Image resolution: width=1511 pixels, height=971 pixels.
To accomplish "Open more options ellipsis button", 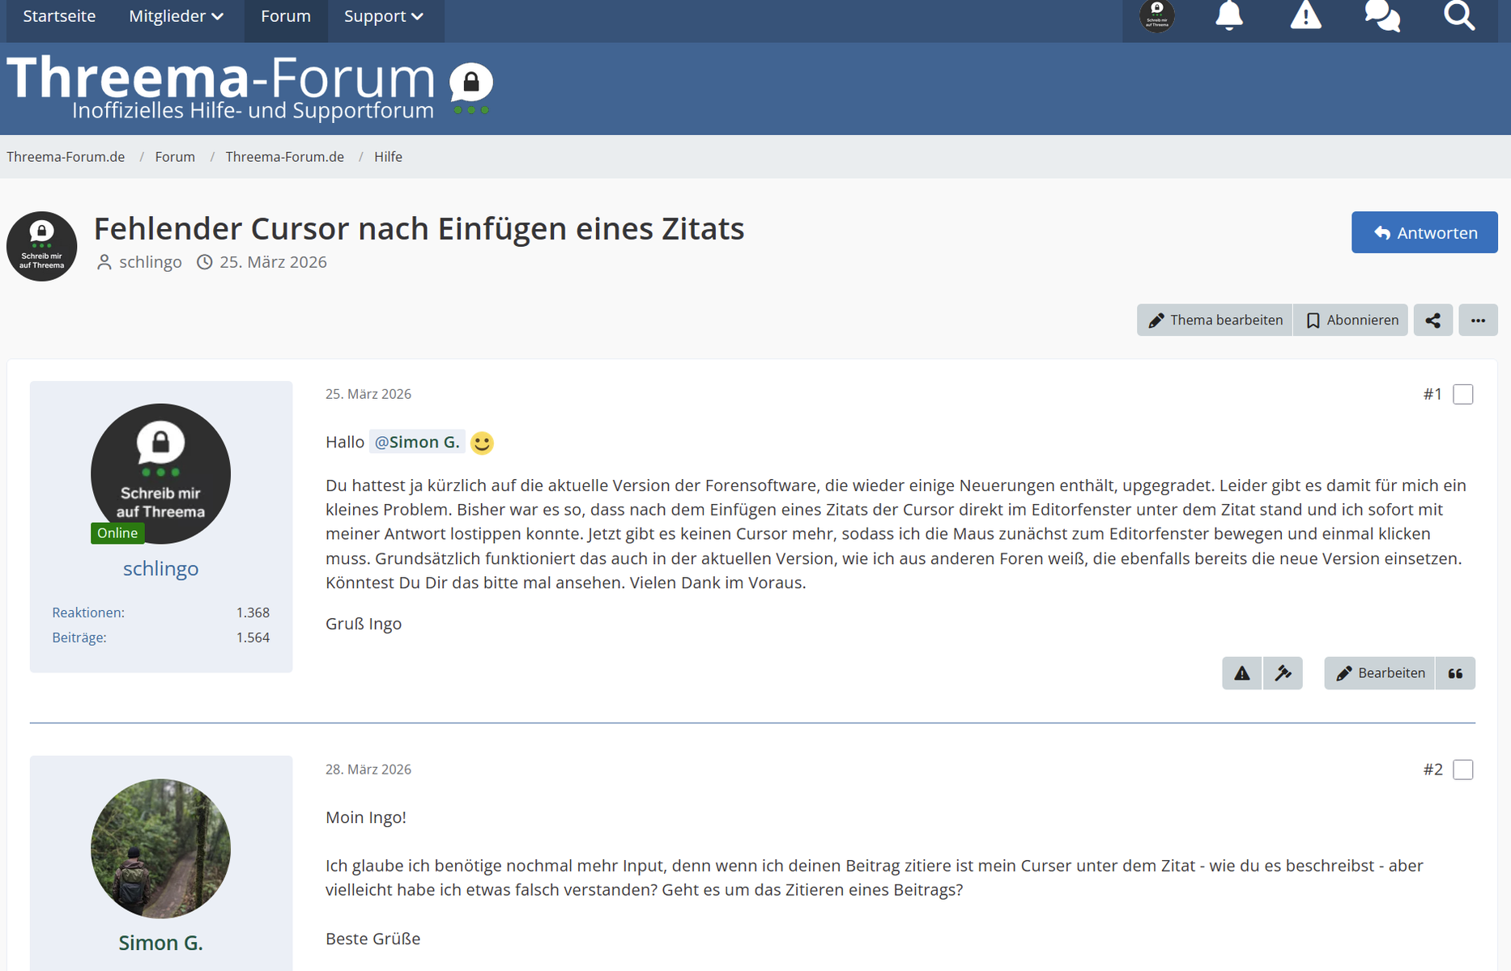I will point(1479,320).
